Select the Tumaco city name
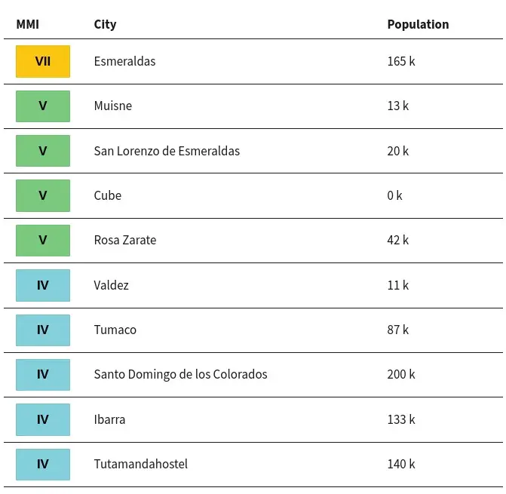The image size is (506, 494). 115,330
